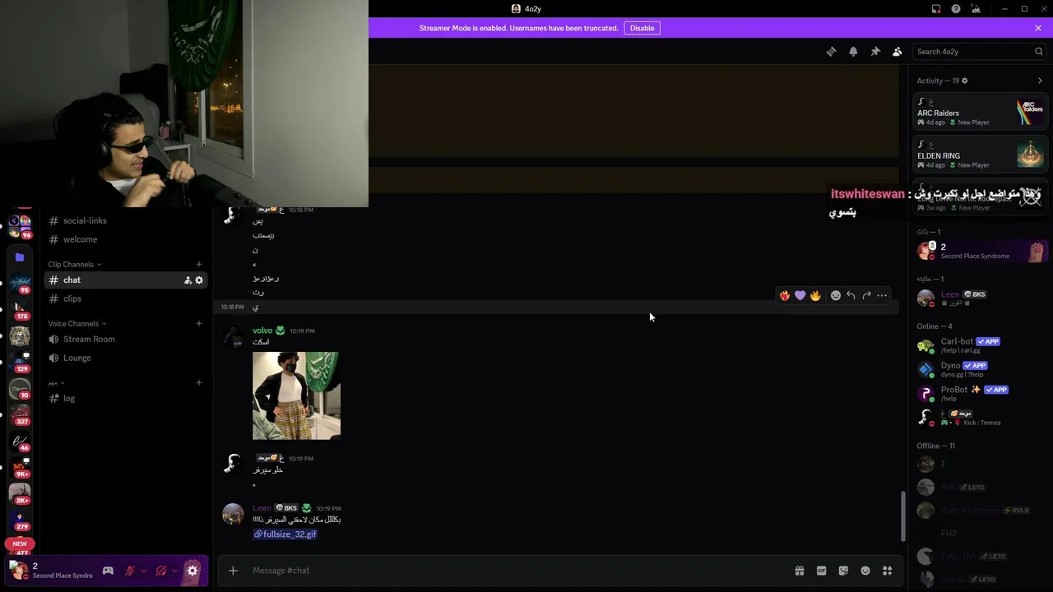Collapse the Clip Channels category
The image size is (1053, 592).
click(x=74, y=264)
